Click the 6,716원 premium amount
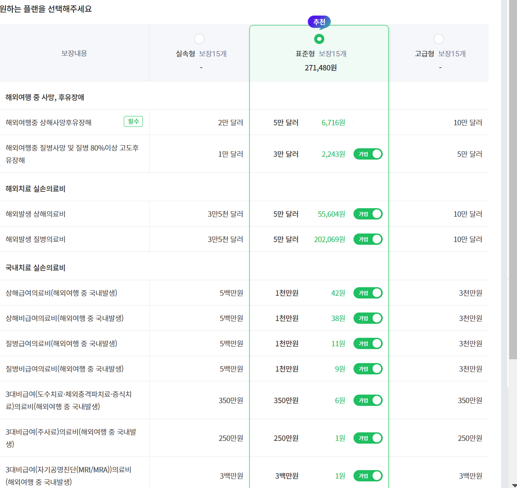The width and height of the screenshot is (517, 488). [333, 123]
